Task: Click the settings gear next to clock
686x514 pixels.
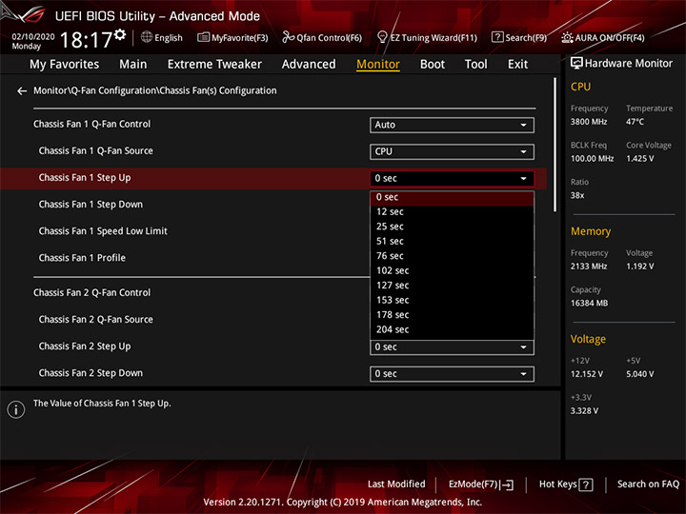Action: coord(120,34)
